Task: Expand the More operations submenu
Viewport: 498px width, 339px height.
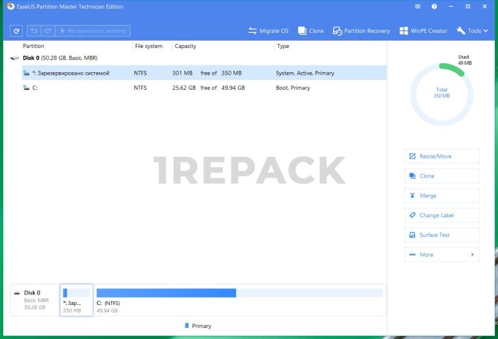Action: 442,254
